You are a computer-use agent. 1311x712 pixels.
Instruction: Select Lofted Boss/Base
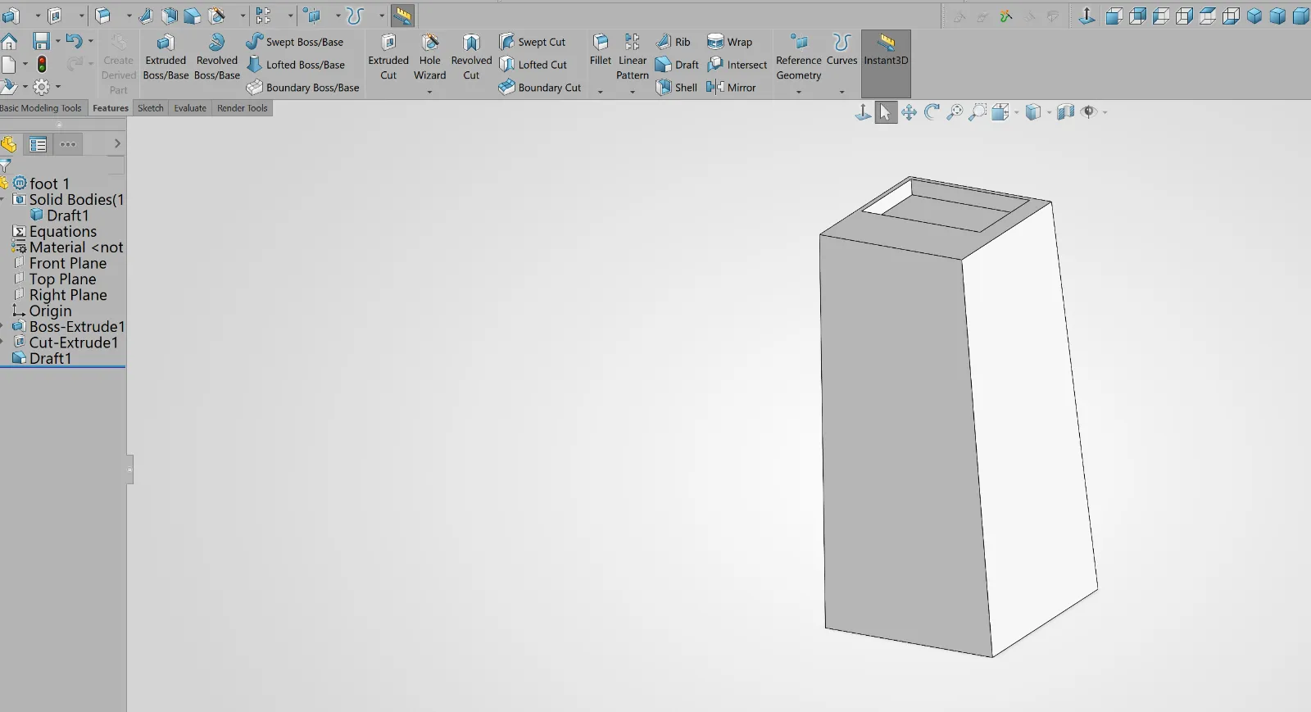[296, 65]
